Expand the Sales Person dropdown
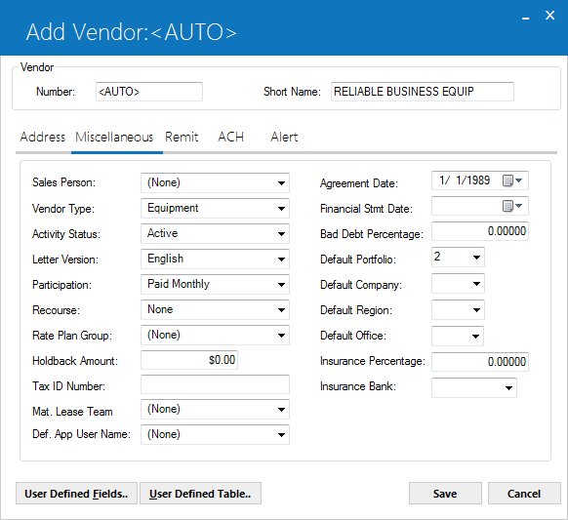 tap(215, 182)
